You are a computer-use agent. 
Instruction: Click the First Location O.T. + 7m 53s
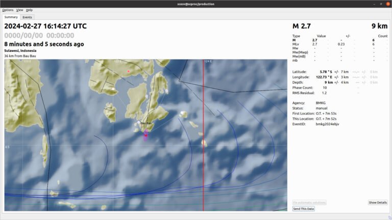pos(326,114)
